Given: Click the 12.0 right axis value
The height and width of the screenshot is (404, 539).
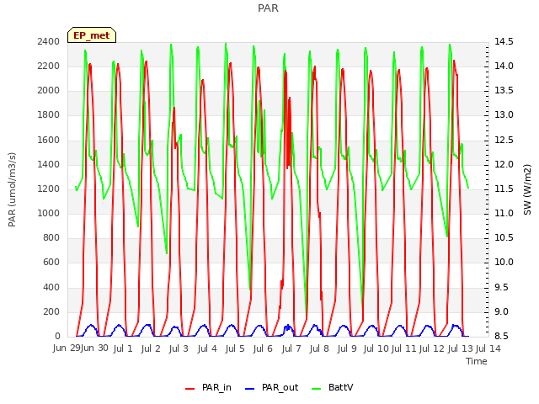Looking at the screenshot, I should (x=504, y=165).
